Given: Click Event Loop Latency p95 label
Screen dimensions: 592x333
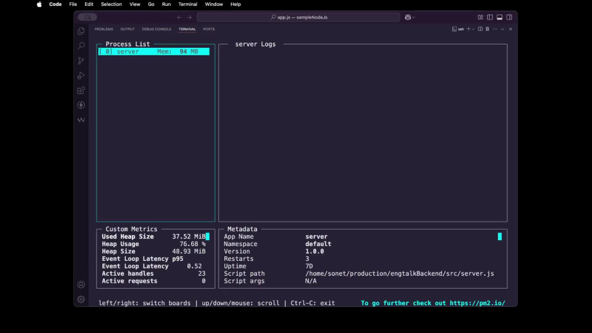Looking at the screenshot, I should (142, 258).
